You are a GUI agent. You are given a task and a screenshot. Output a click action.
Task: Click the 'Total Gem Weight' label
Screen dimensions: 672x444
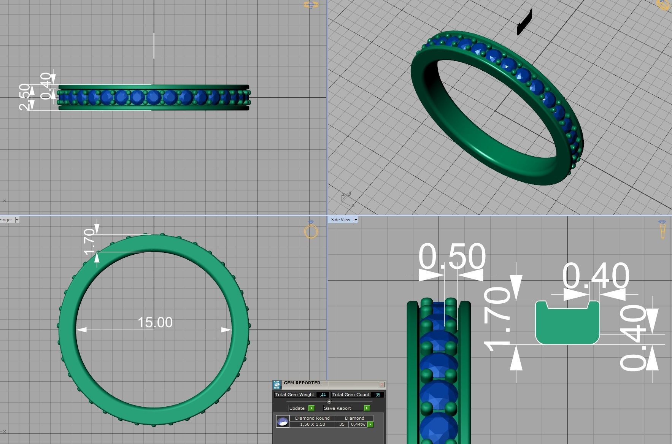coord(295,395)
